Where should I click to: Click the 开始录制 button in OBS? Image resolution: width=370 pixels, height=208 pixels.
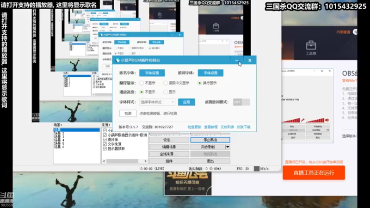pos(208,147)
